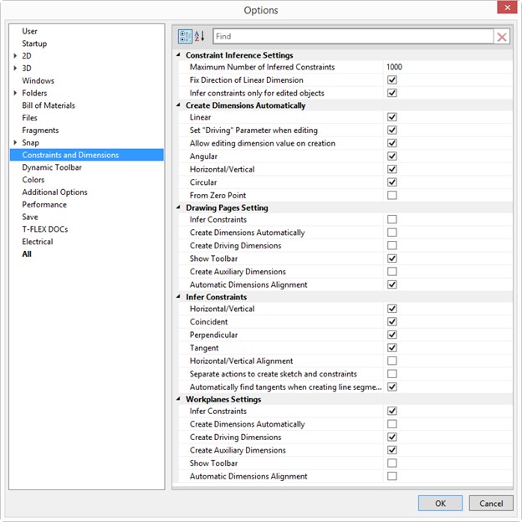
Task: Click the Constraint Inference Settings header text
Action: click(239, 55)
